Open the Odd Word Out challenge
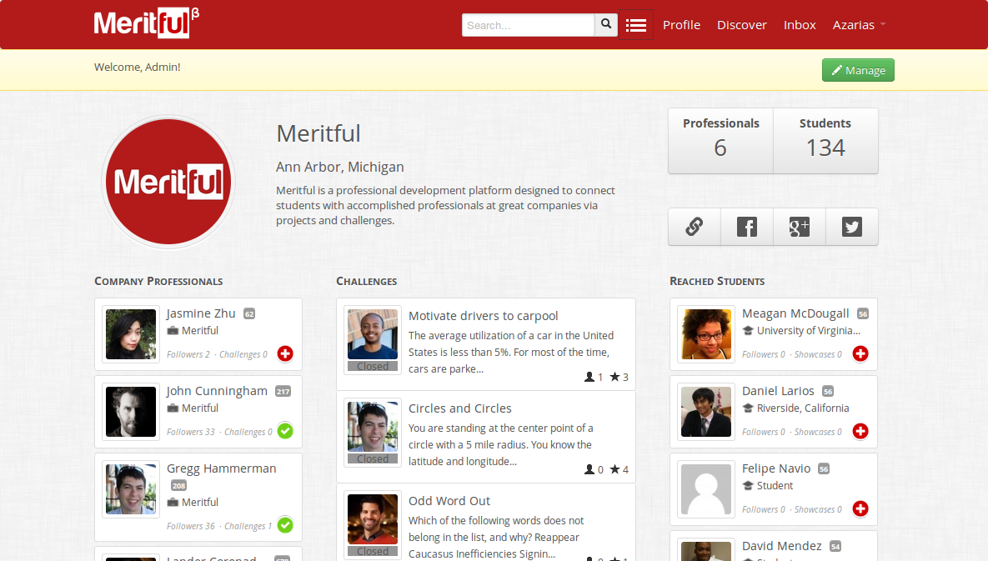This screenshot has width=988, height=561. pyautogui.click(x=449, y=501)
